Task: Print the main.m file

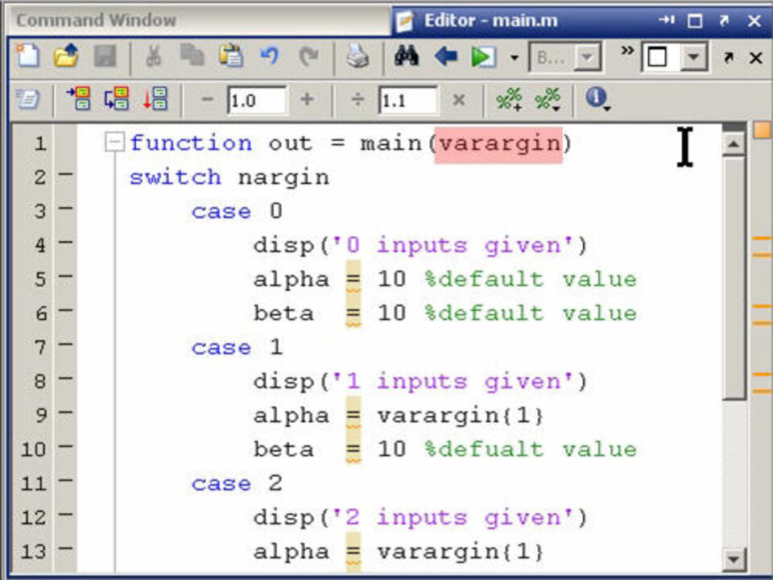Action: (357, 57)
